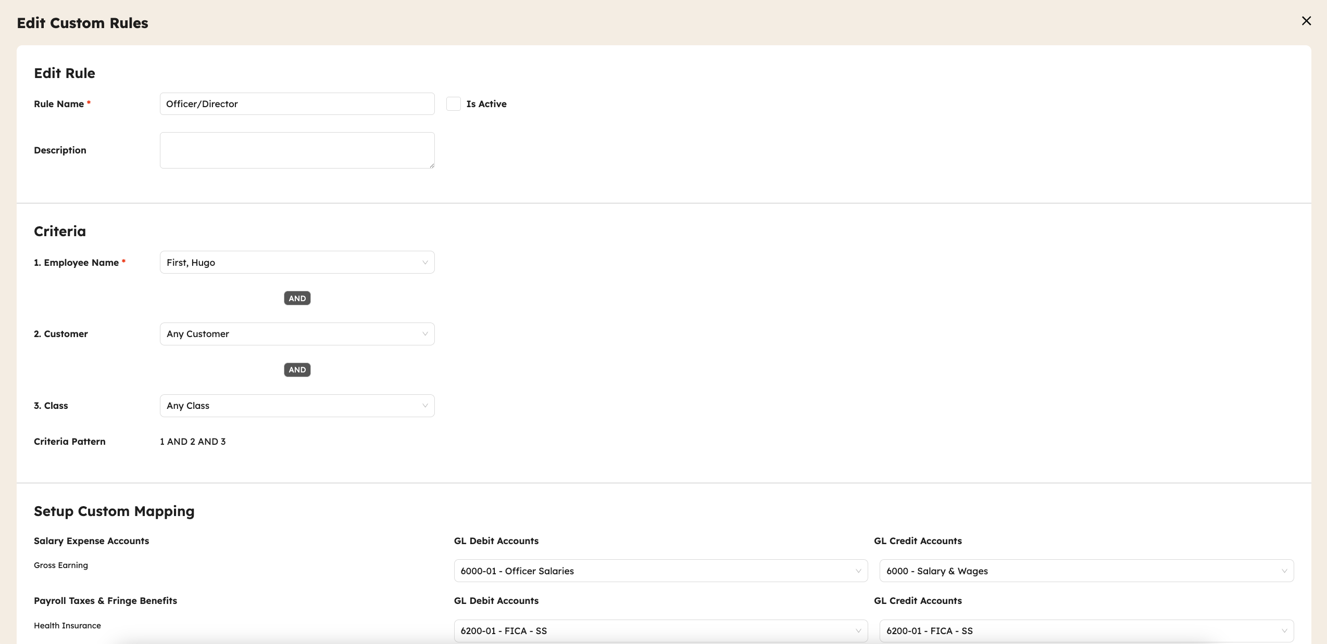Viewport: 1327px width, 644px height.
Task: Click the chevron on Officer Salaries dropdown
Action: [858, 571]
